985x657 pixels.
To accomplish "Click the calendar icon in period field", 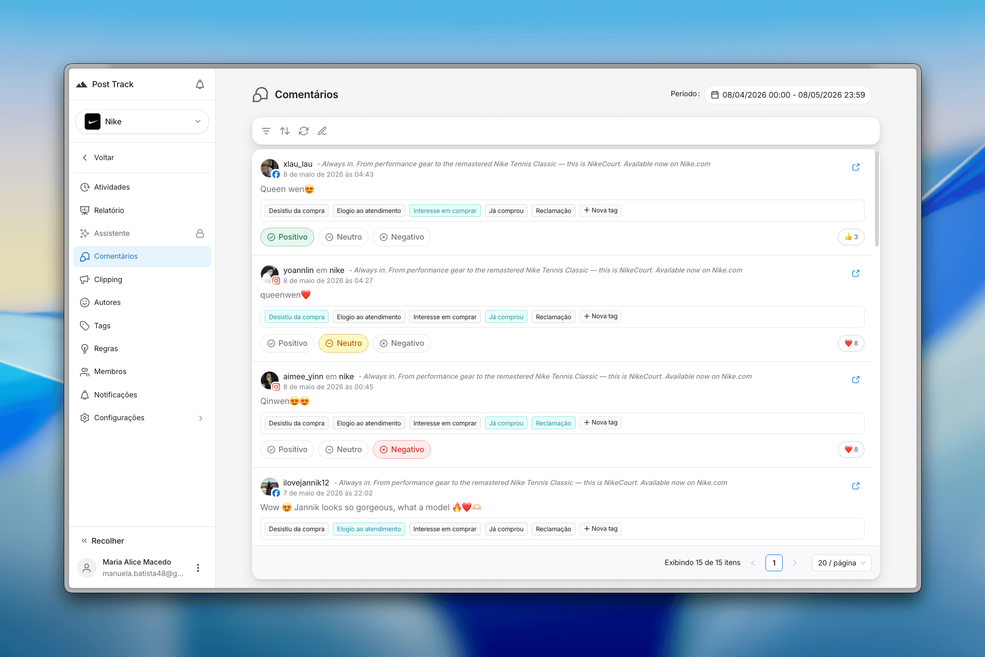I will 715,95.
